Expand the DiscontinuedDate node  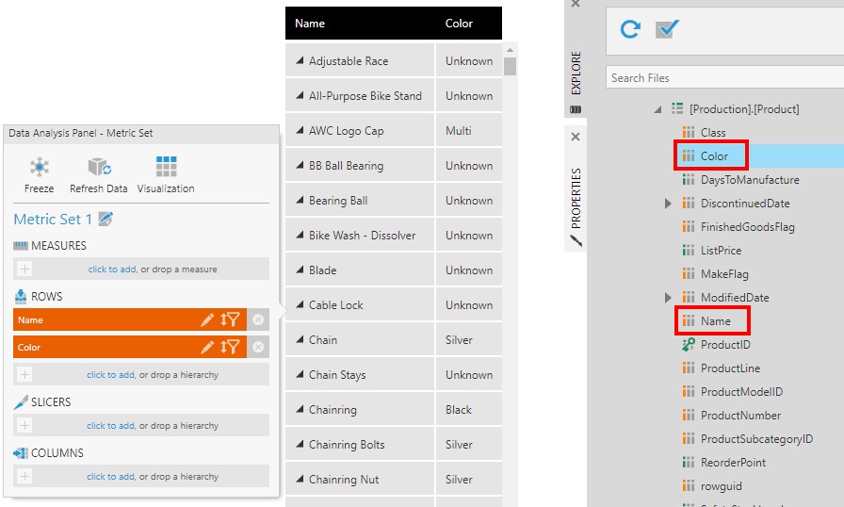[668, 204]
